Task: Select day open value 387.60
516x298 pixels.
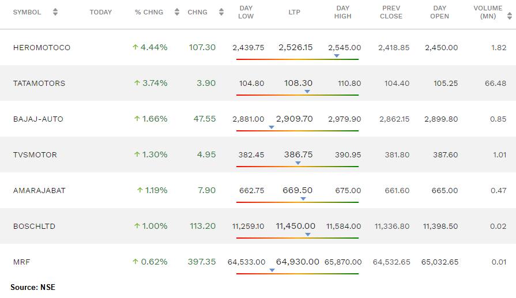Action: [445, 155]
